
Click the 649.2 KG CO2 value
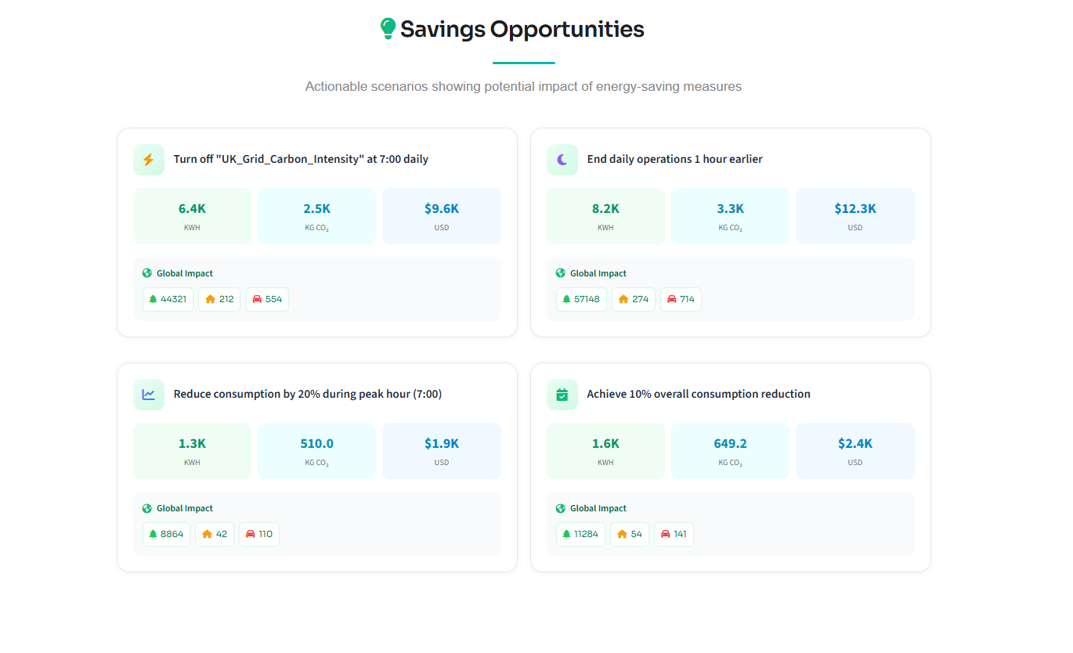click(730, 443)
